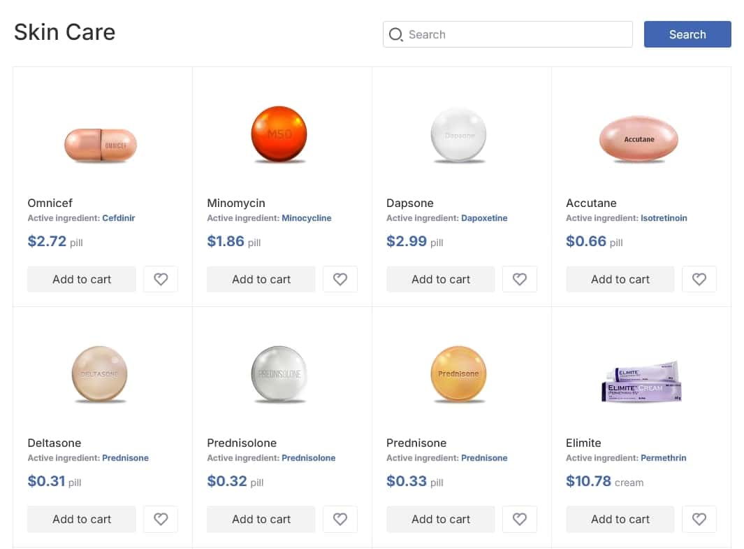Click the blue Search button
The height and width of the screenshot is (549, 744).
[x=687, y=34]
